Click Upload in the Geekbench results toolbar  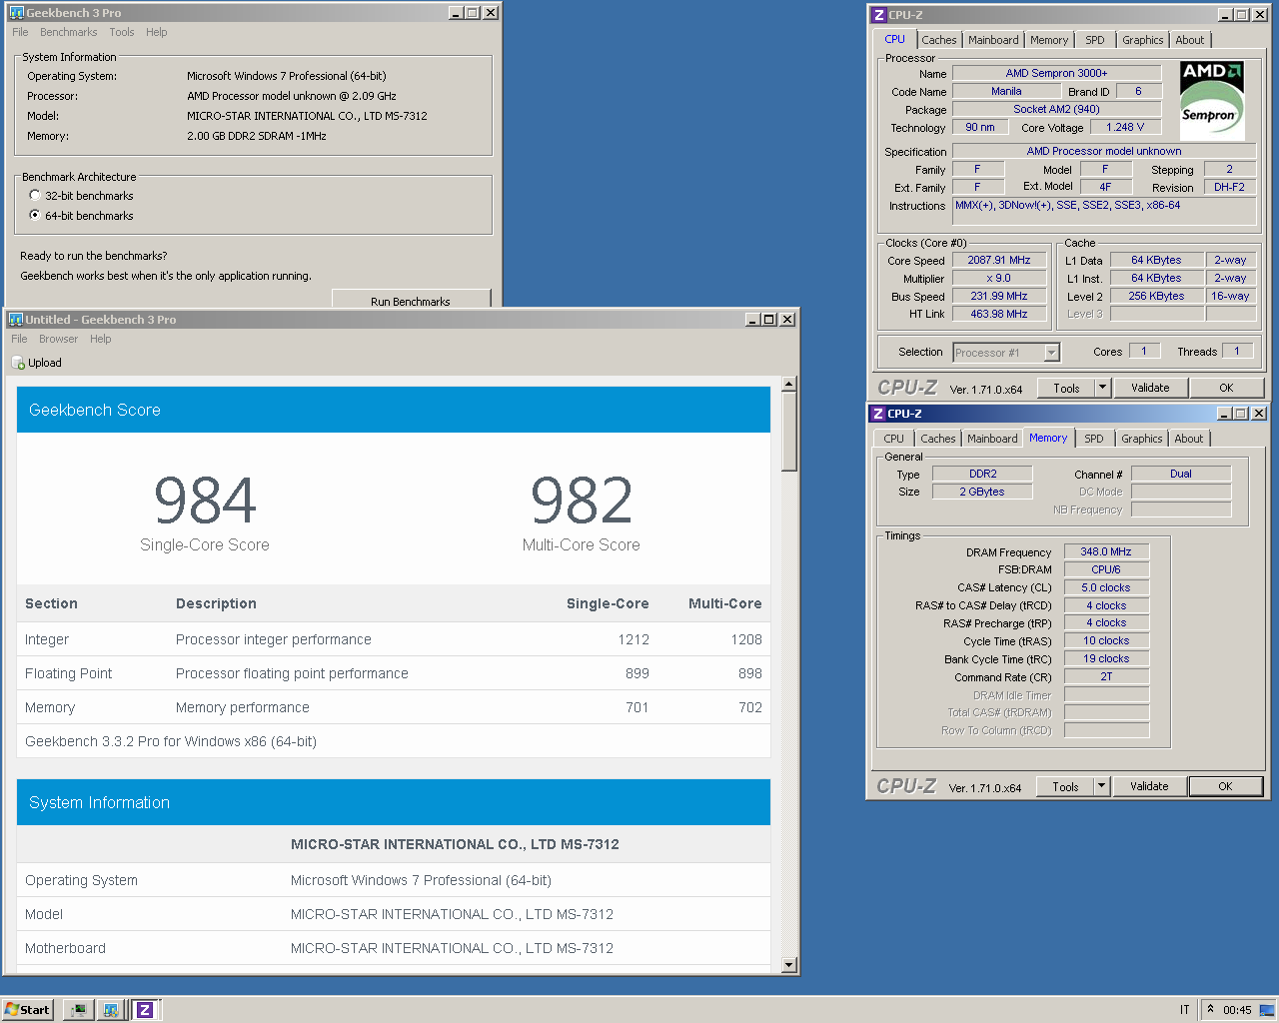[x=37, y=363]
